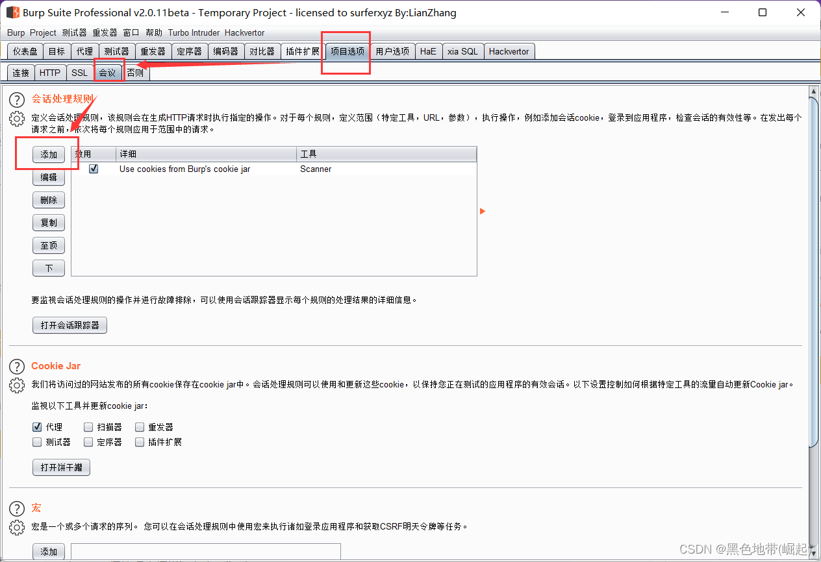The height and width of the screenshot is (562, 821).
Task: Switch to the xia SQL tab
Action: click(462, 51)
